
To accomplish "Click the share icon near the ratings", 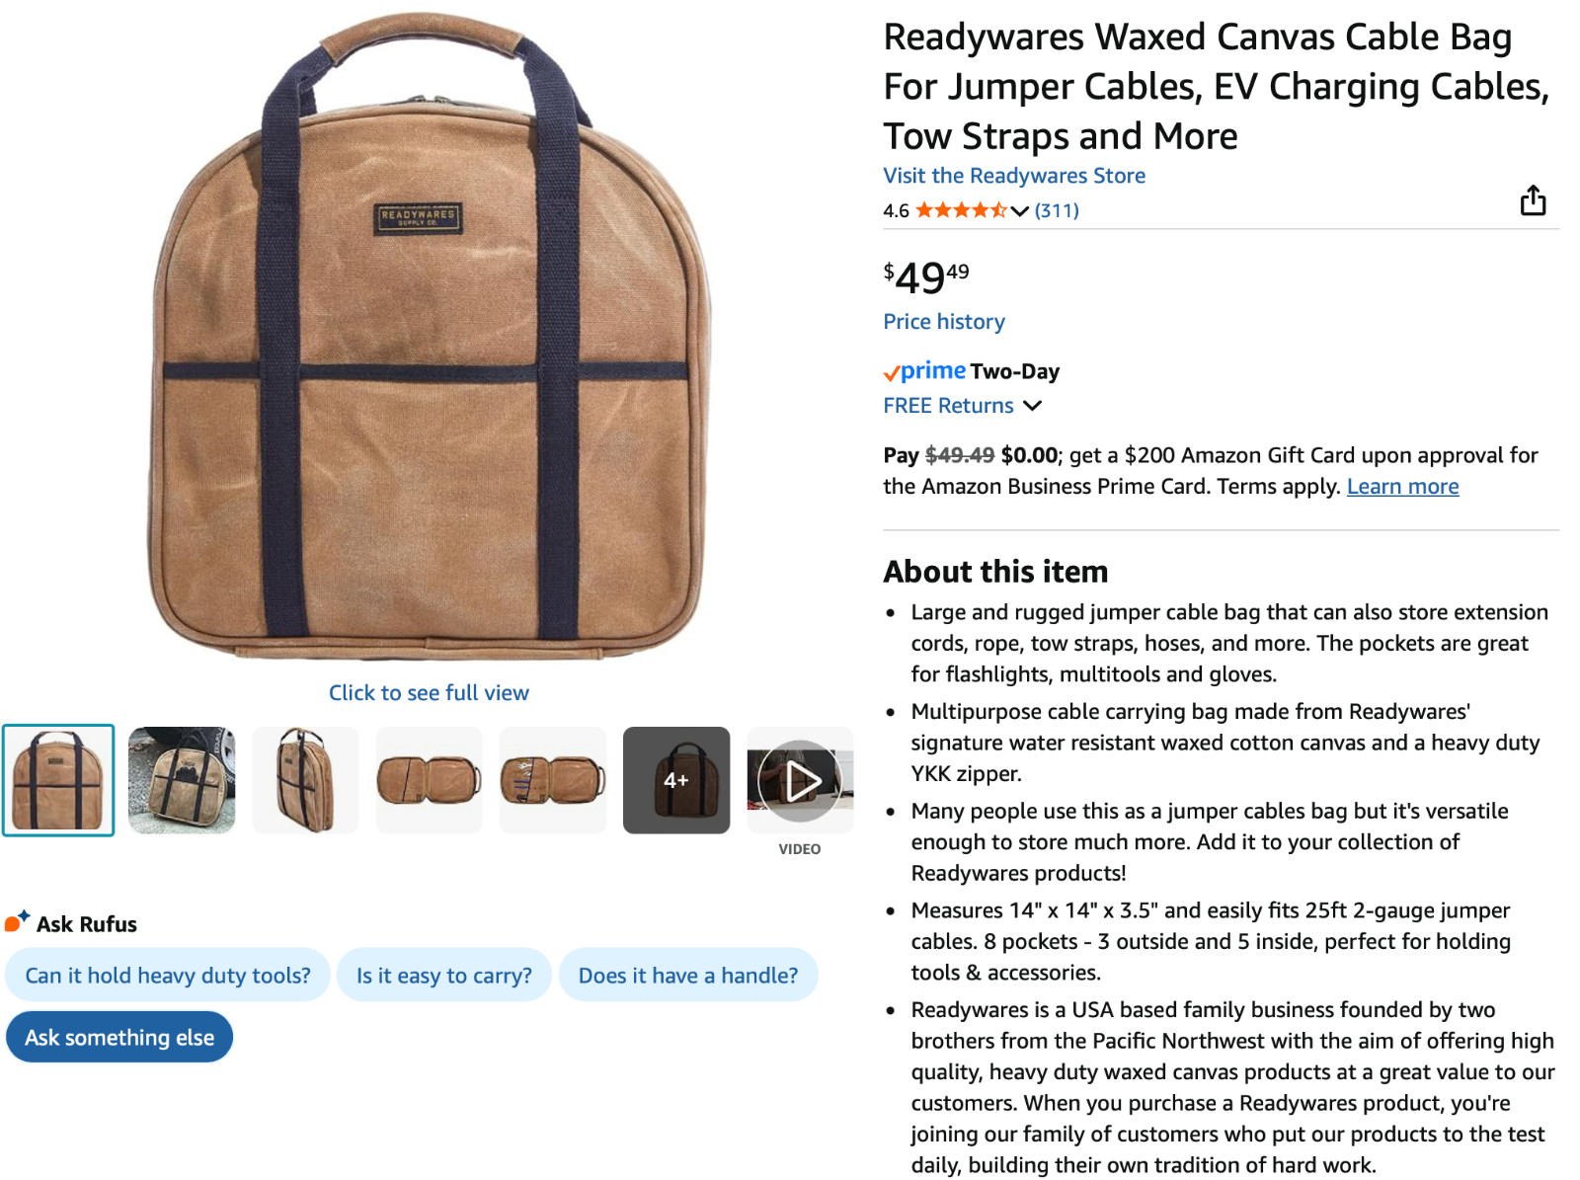I will pos(1533,200).
